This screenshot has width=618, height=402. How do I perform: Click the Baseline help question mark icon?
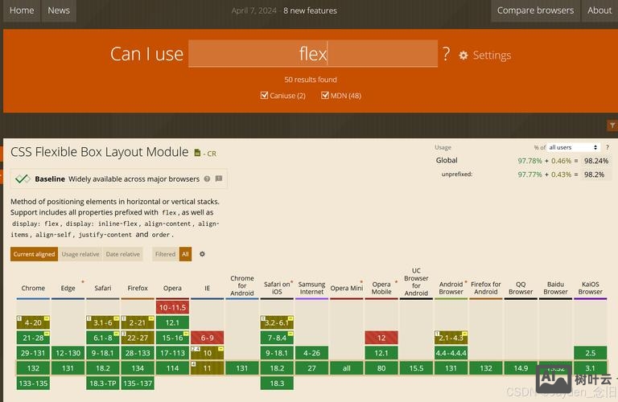207,179
